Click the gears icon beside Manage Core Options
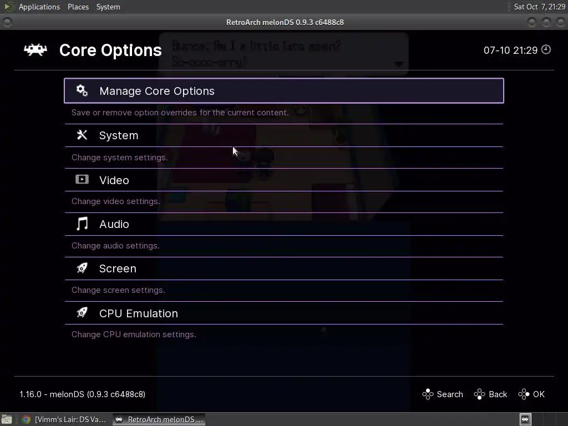Image resolution: width=568 pixels, height=426 pixels. point(82,90)
